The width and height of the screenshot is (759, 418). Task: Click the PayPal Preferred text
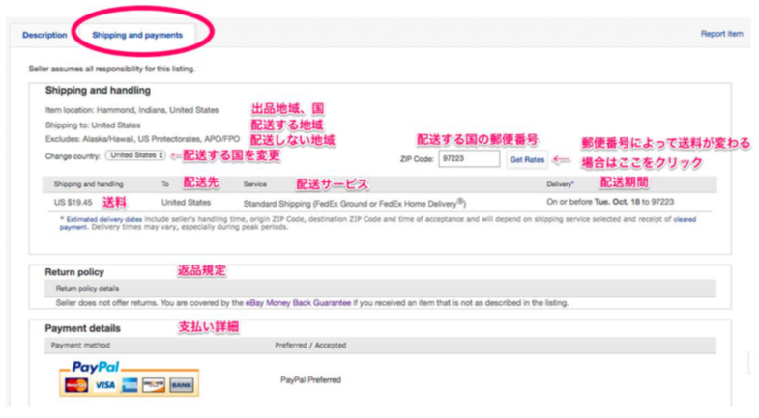(310, 380)
